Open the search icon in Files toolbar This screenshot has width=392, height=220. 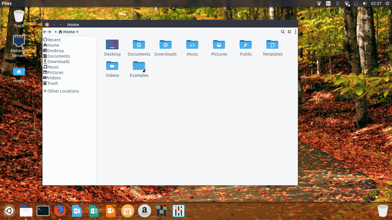pos(283,32)
